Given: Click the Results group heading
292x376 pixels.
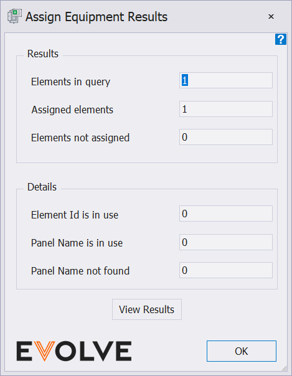Looking at the screenshot, I should click(x=43, y=54).
